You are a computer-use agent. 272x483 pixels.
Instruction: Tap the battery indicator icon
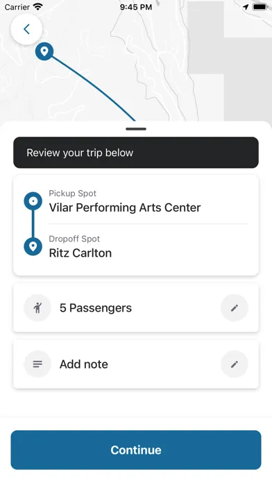pyautogui.click(x=260, y=7)
